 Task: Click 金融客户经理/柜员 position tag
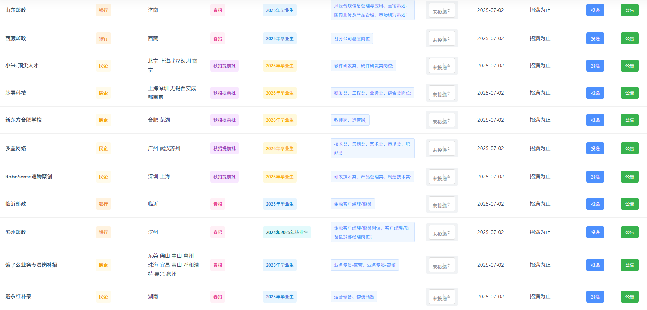[x=353, y=204]
